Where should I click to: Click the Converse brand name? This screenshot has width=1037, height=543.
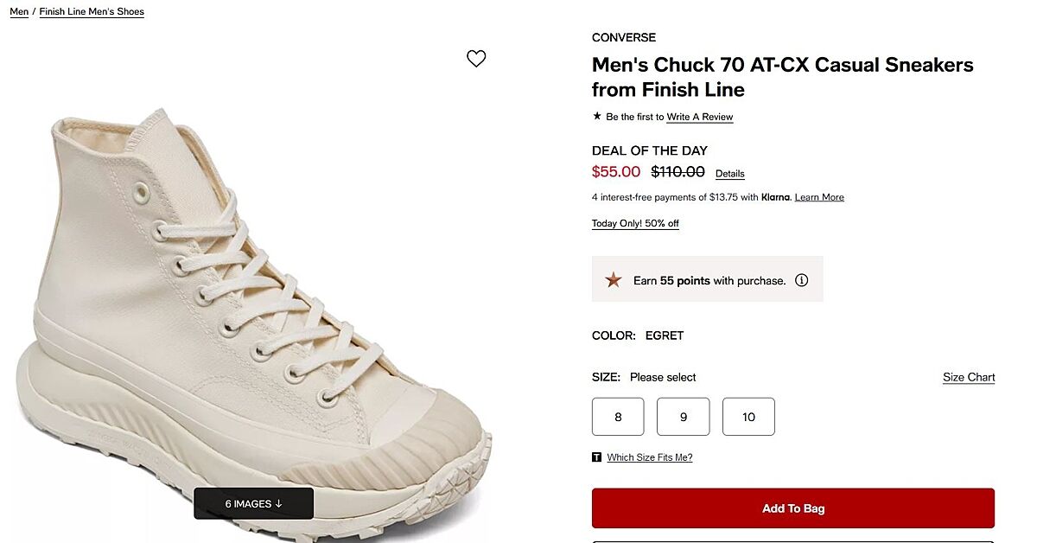click(x=624, y=37)
